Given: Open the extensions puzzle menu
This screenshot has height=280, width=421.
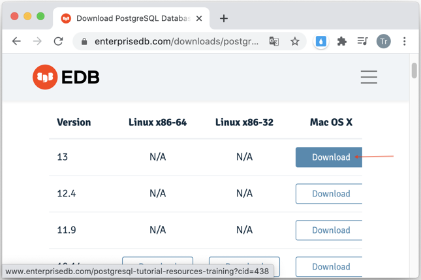Looking at the screenshot, I should [x=342, y=41].
